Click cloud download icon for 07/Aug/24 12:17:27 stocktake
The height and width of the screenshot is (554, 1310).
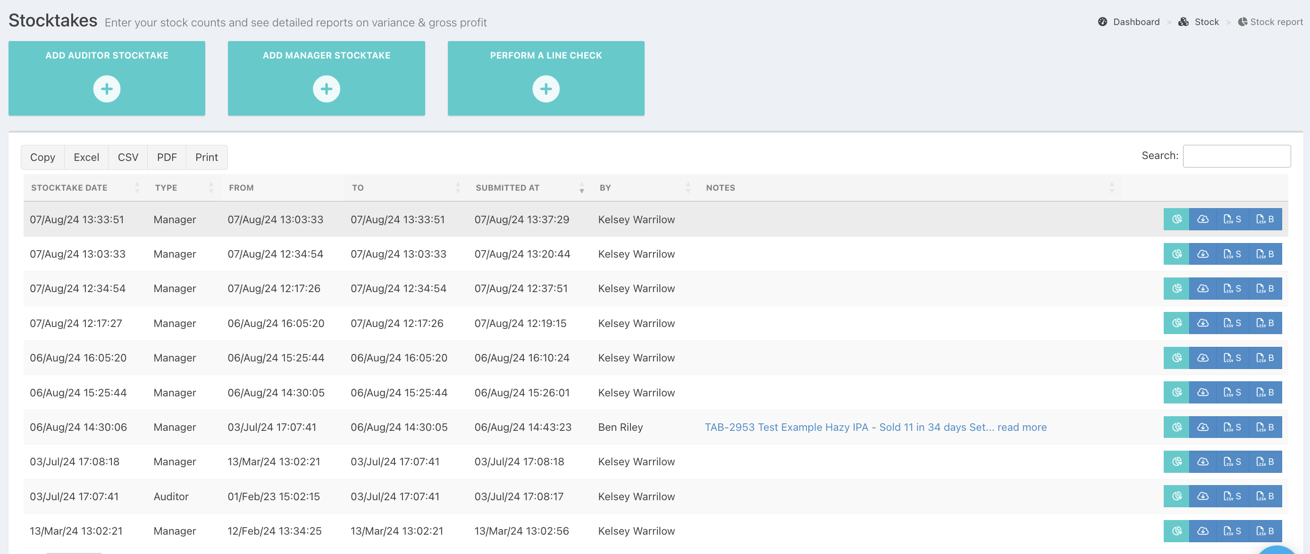coord(1203,323)
